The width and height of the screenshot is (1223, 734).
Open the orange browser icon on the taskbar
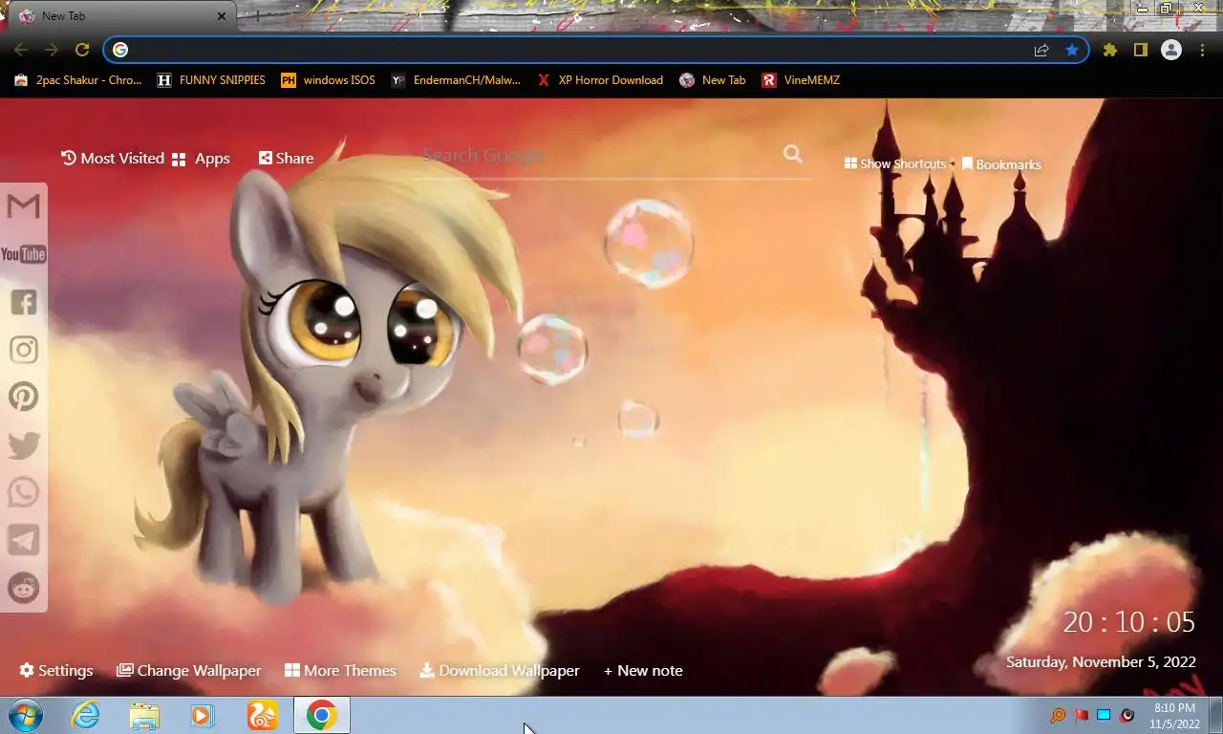pyautogui.click(x=262, y=715)
